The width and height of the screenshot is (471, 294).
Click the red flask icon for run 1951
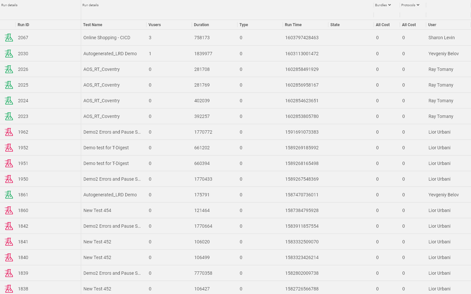click(9, 163)
